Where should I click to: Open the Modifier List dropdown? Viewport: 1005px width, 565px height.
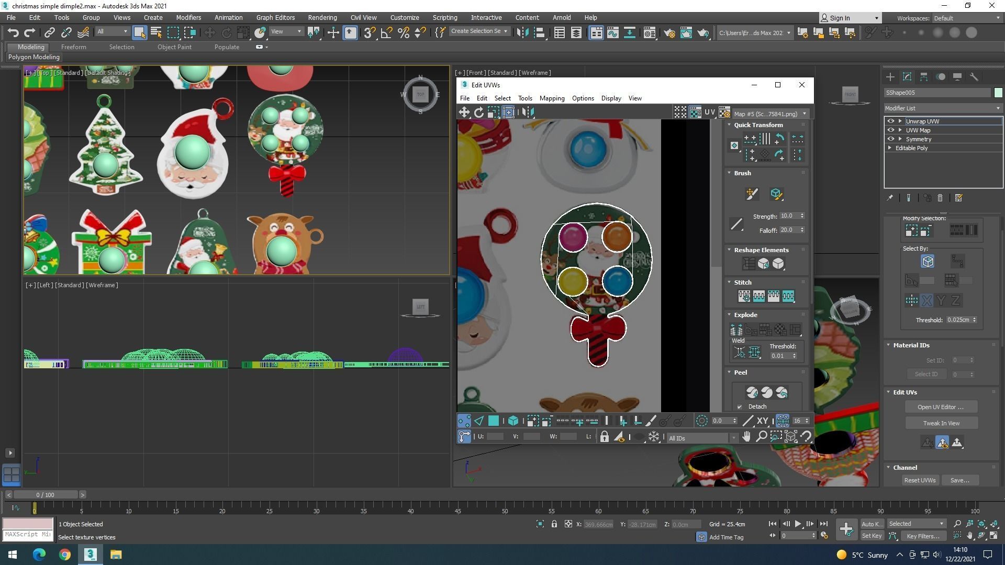(942, 108)
